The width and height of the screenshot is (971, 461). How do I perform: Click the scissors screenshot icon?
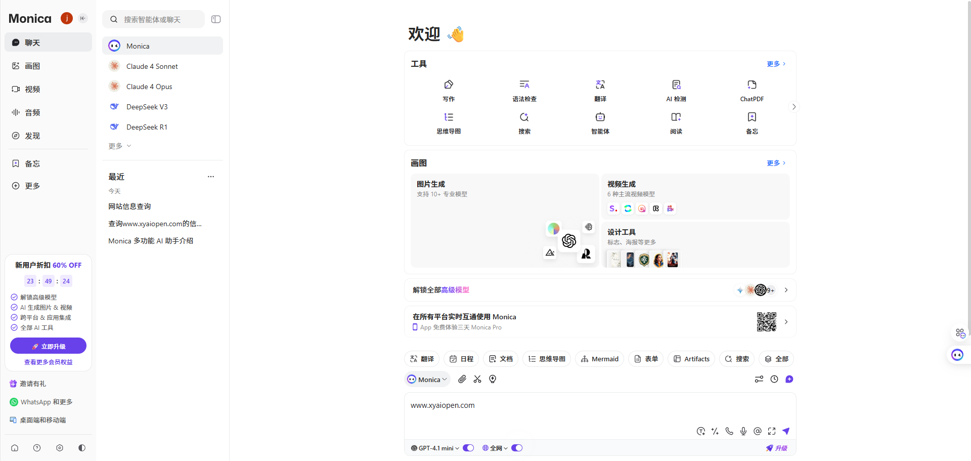477,379
